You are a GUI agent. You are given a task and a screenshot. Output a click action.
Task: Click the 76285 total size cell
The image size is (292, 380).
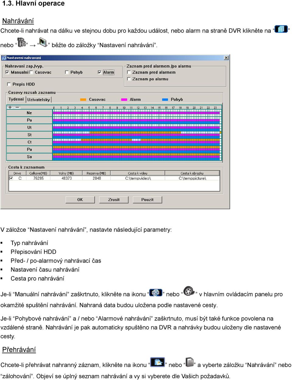pos(38,178)
